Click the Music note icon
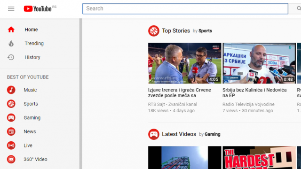Viewport: 301px width, 169px height. click(x=11, y=90)
